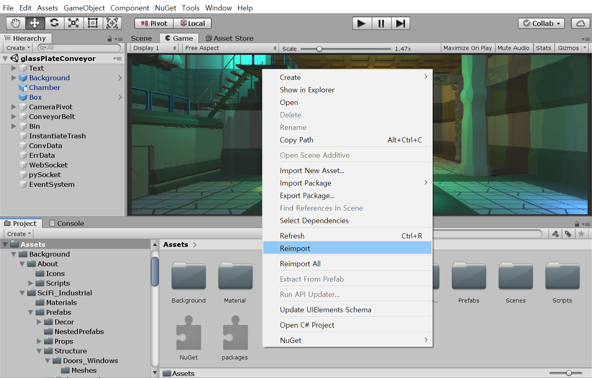Click Select Dependencies in context menu
Screen dimensions: 592x378
coord(314,221)
